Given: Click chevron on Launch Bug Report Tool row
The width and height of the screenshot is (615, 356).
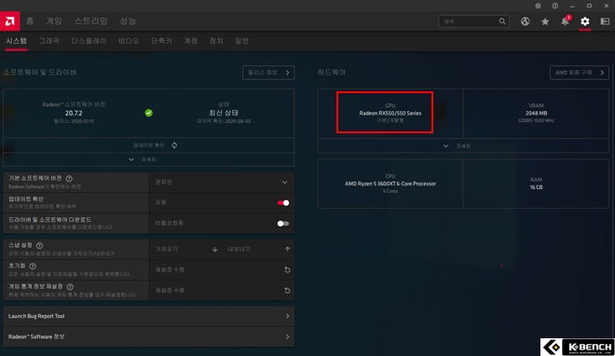Looking at the screenshot, I should pyautogui.click(x=287, y=316).
